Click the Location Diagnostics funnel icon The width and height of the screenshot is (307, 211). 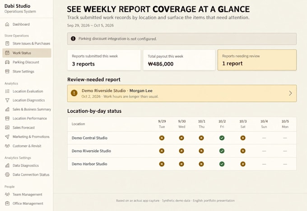(x=7, y=100)
